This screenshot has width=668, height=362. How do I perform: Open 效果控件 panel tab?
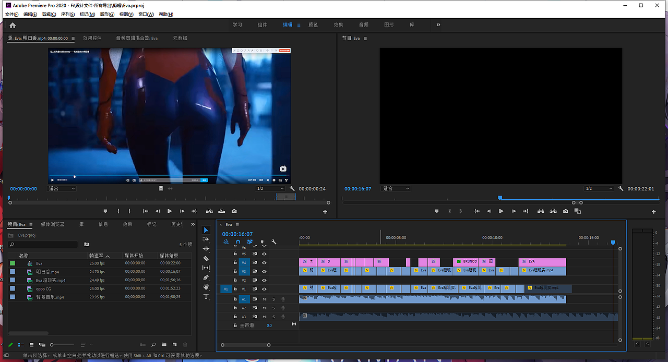(x=92, y=38)
